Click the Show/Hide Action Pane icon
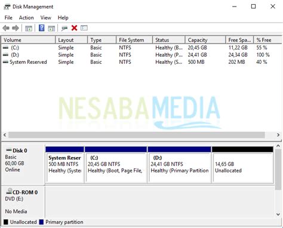283x228 pixels. 51,28
